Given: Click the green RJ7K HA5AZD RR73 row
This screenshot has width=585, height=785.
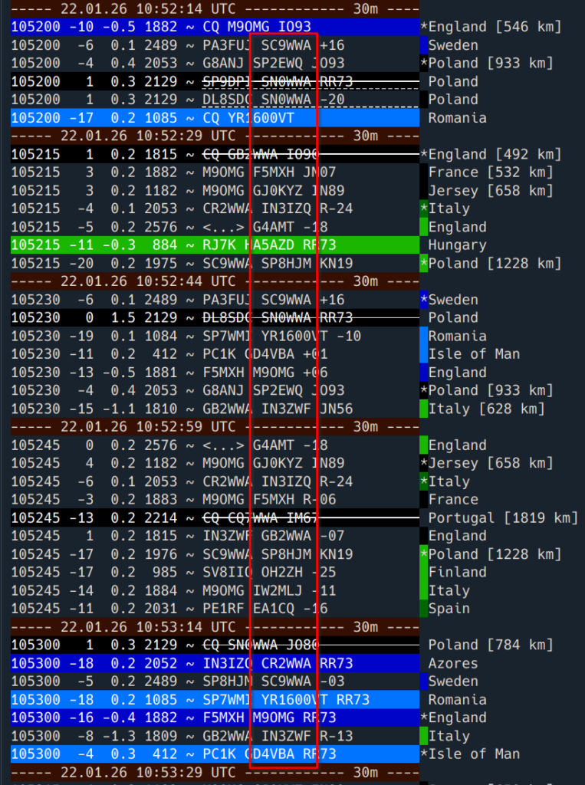Looking at the screenshot, I should pos(215,245).
